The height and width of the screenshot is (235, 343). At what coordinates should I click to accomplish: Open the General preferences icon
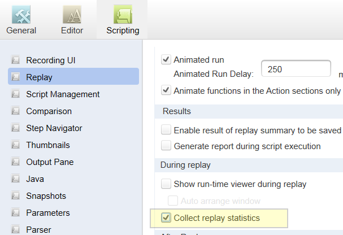[21, 15]
